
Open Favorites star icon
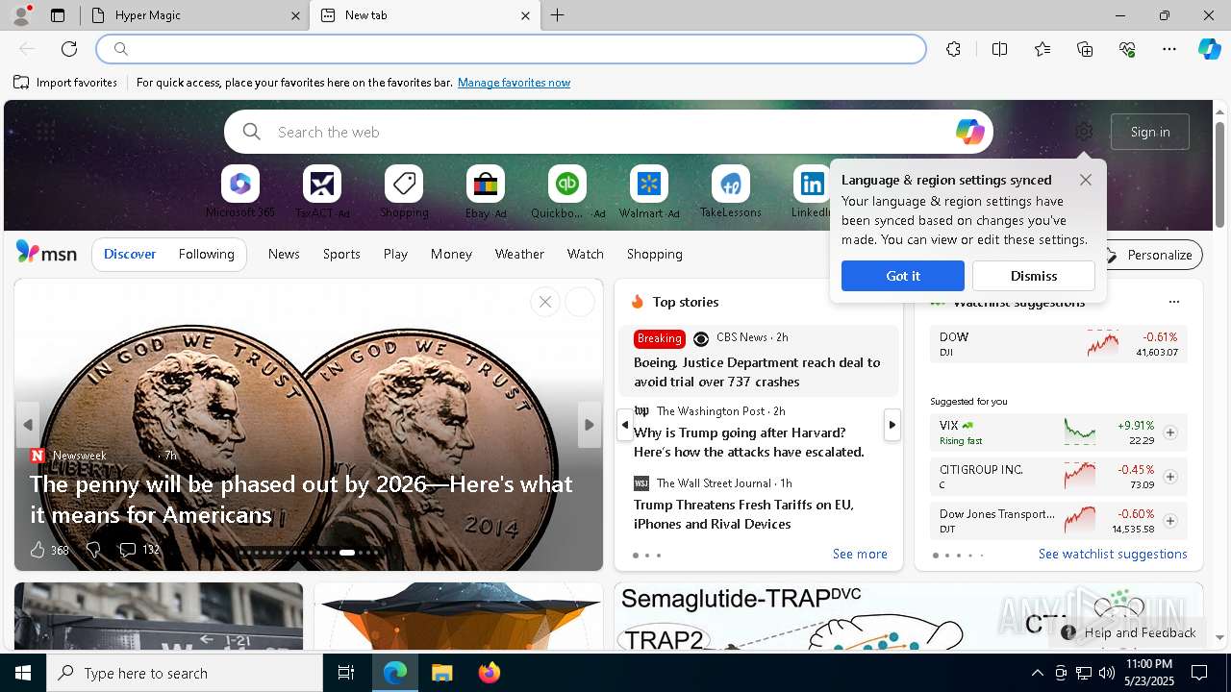(1043, 49)
